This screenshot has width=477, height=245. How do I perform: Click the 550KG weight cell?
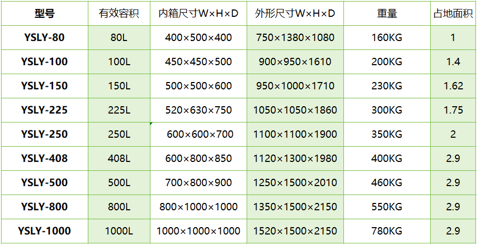(x=387, y=207)
